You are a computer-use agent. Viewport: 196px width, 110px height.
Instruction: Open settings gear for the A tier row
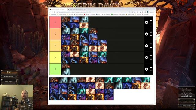pyautogui.click(x=146, y=34)
